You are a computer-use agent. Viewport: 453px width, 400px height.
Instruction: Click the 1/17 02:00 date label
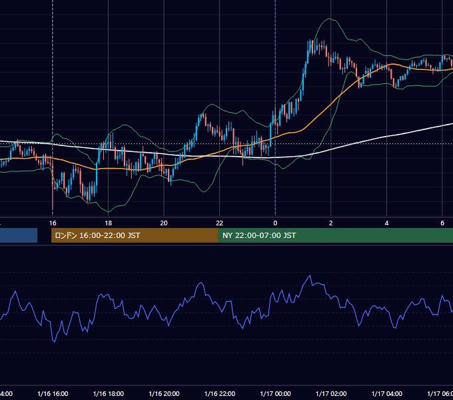pyautogui.click(x=331, y=393)
